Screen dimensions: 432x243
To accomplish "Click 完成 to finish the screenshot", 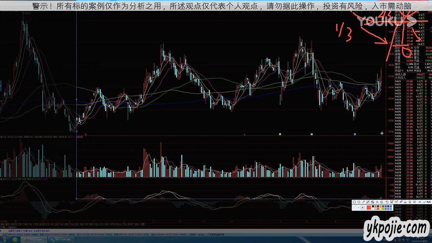I will point(427,202).
